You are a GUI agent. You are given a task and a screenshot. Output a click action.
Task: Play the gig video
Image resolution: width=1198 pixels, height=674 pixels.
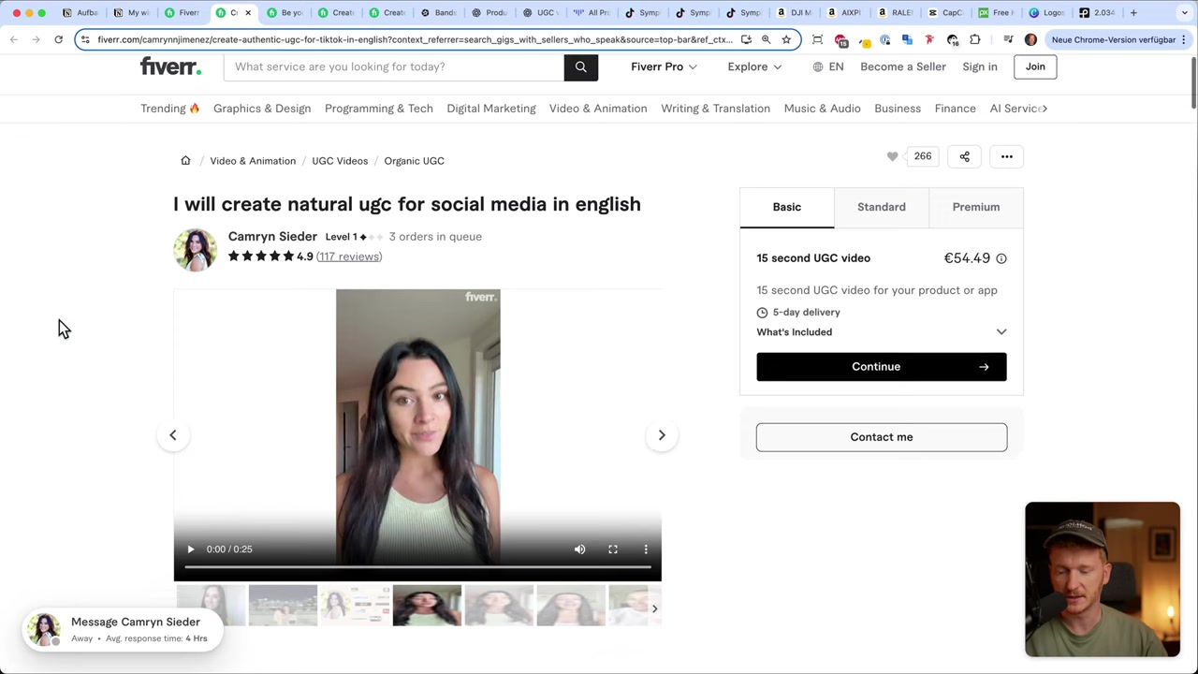tap(190, 549)
